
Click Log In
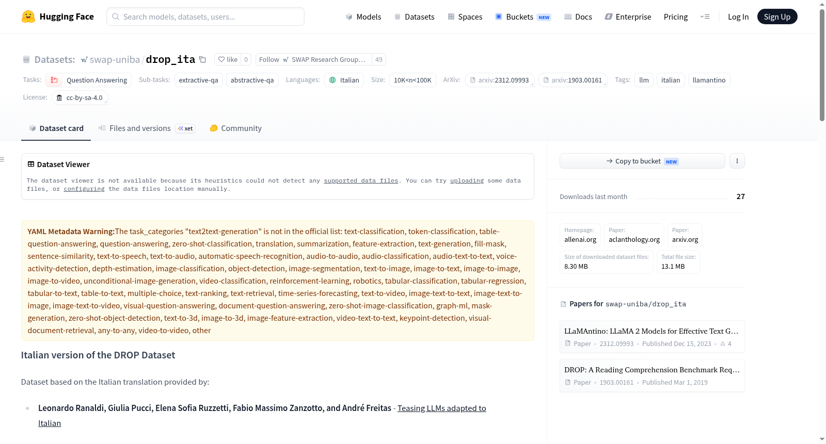tap(738, 17)
